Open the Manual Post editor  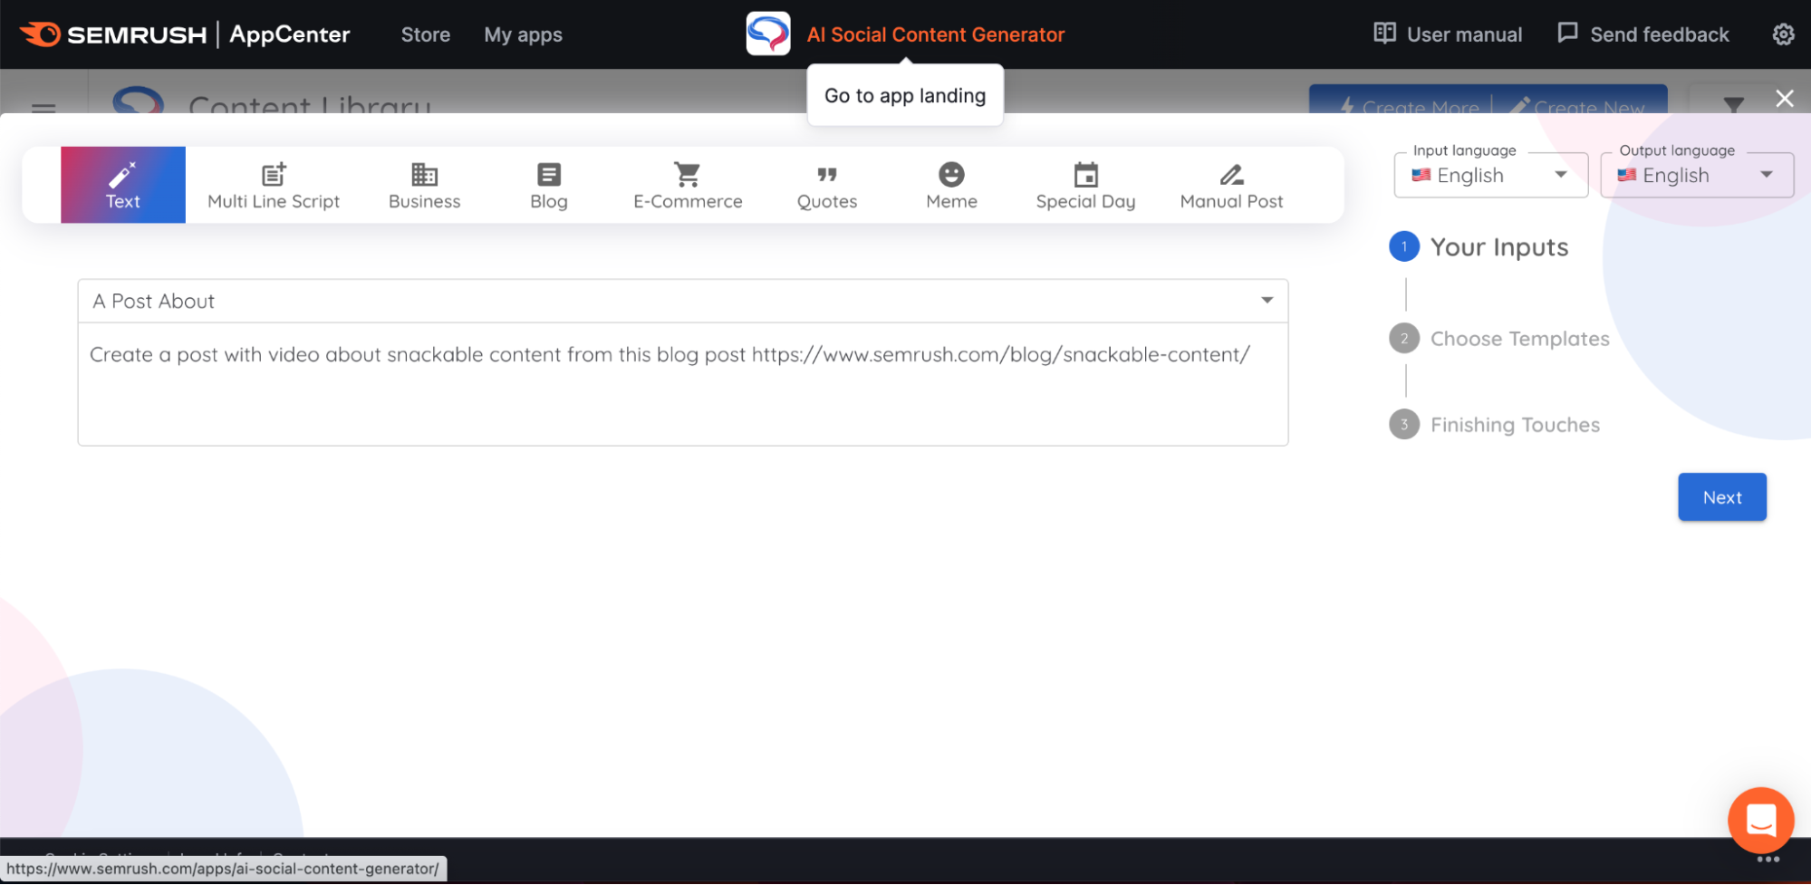coord(1230,184)
